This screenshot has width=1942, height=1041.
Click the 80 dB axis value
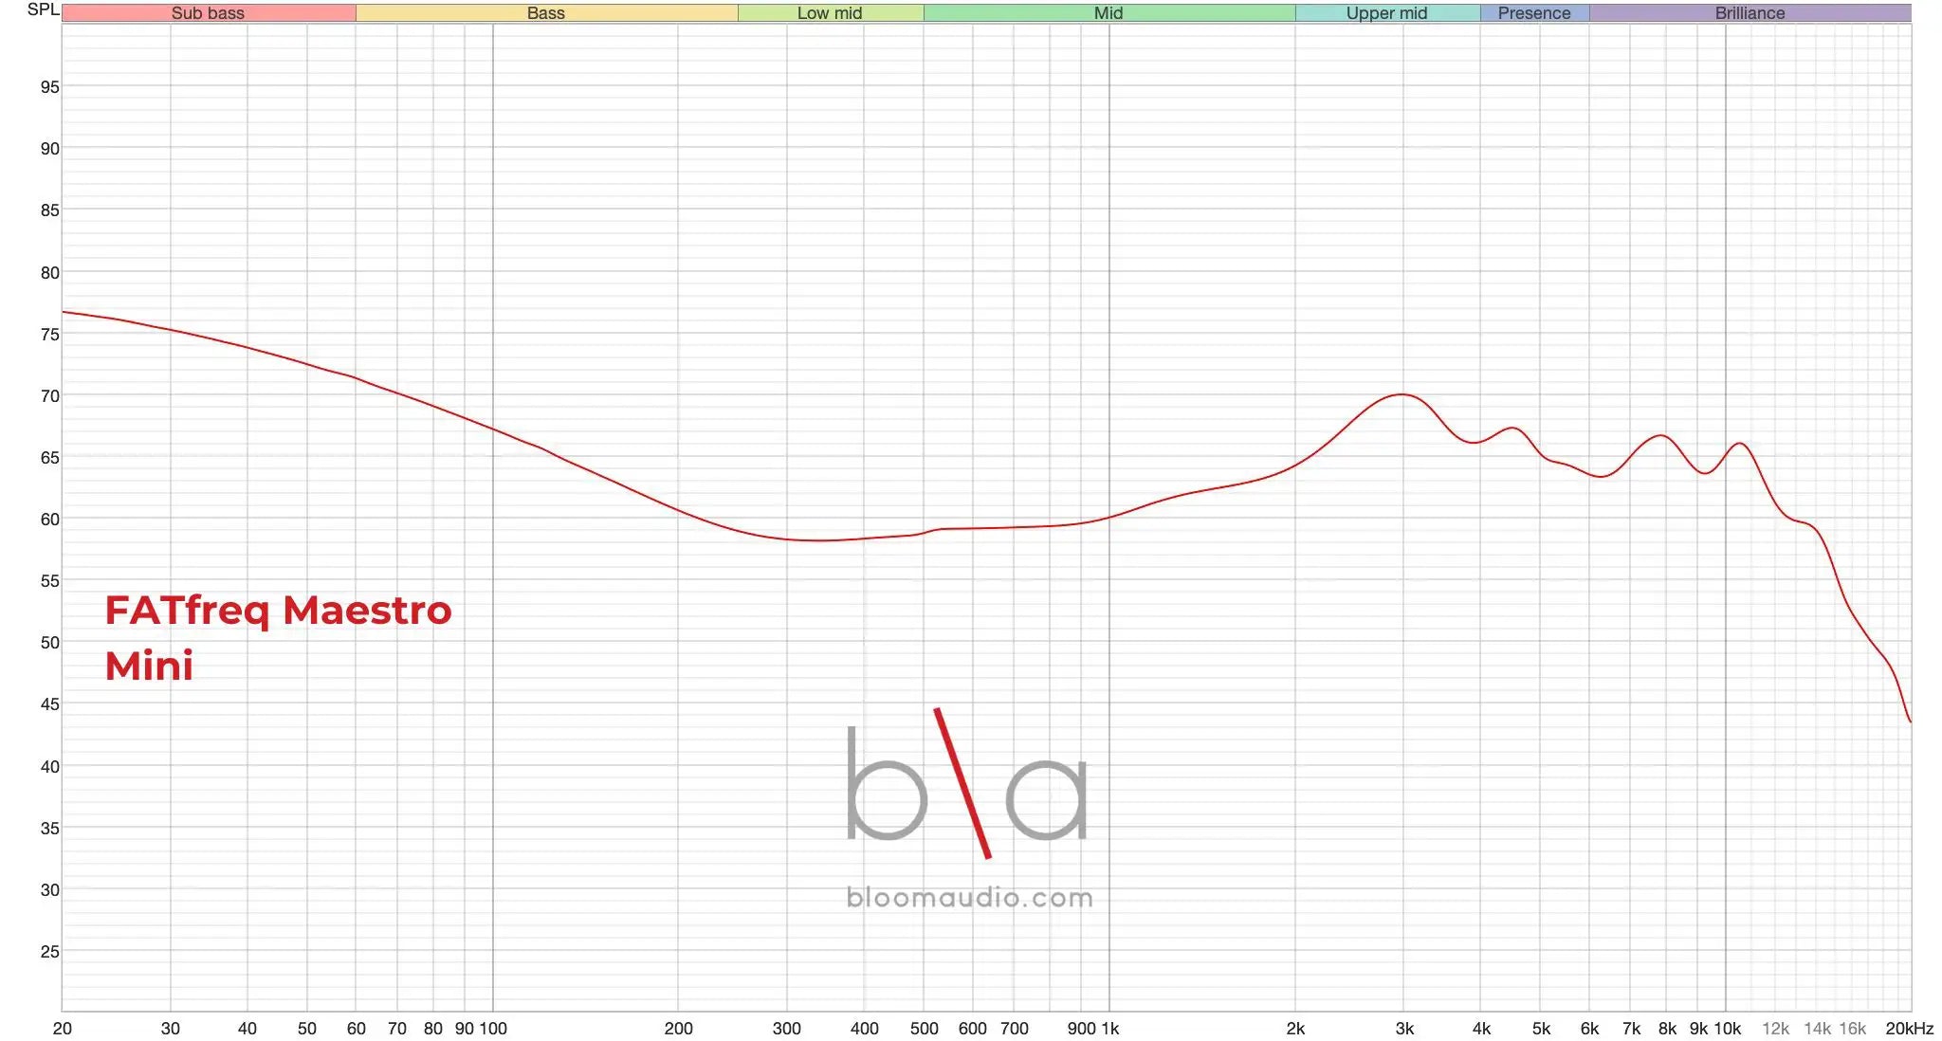49,273
